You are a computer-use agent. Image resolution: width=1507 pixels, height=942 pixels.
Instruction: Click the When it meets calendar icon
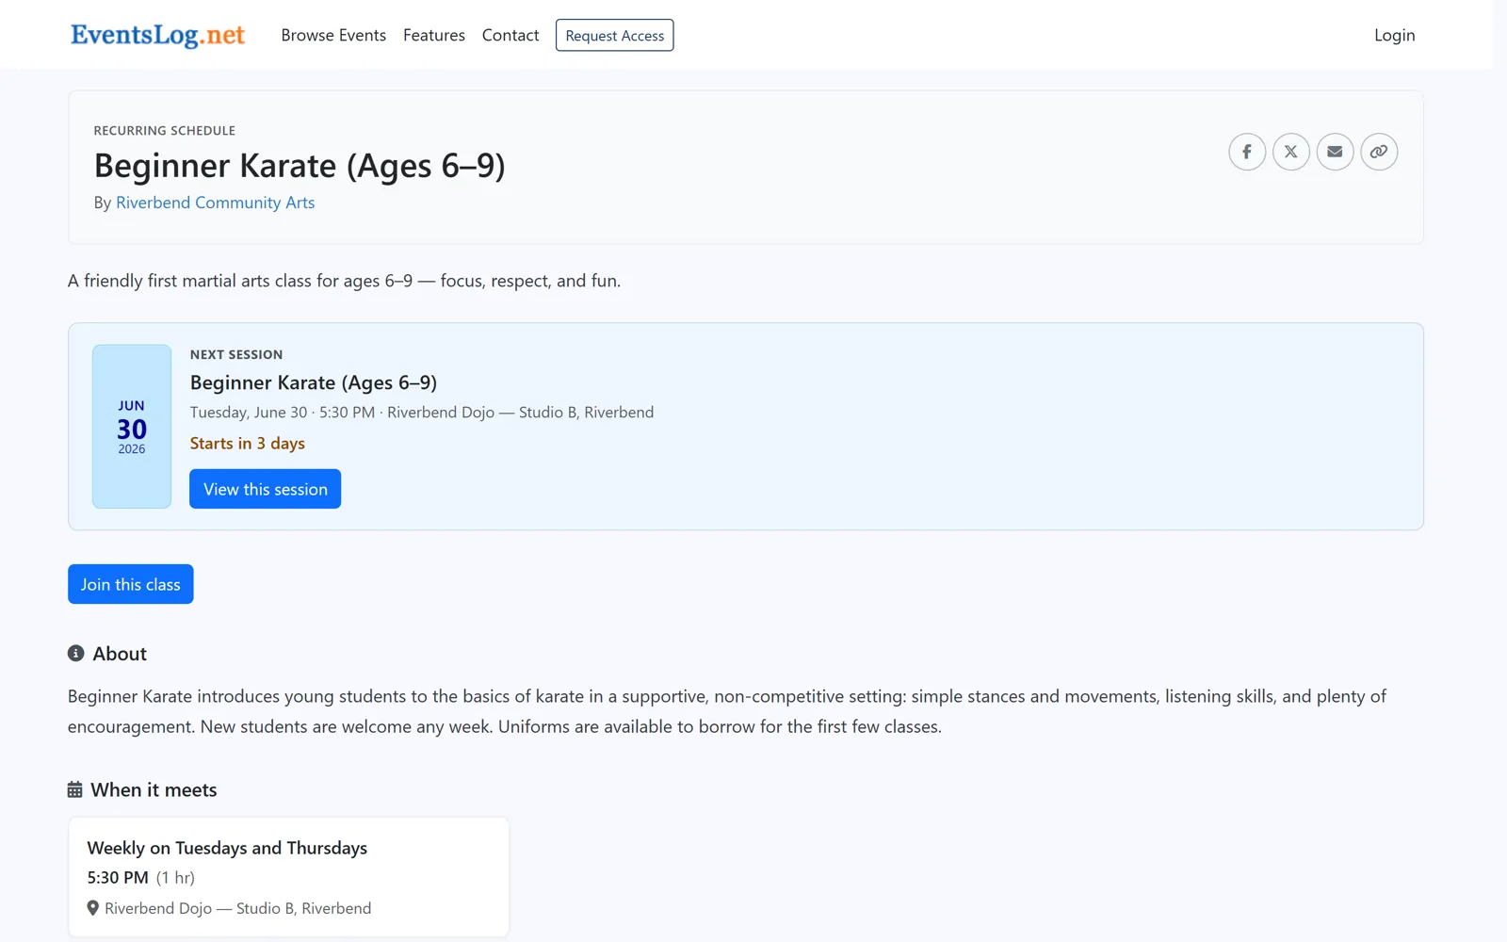[75, 789]
